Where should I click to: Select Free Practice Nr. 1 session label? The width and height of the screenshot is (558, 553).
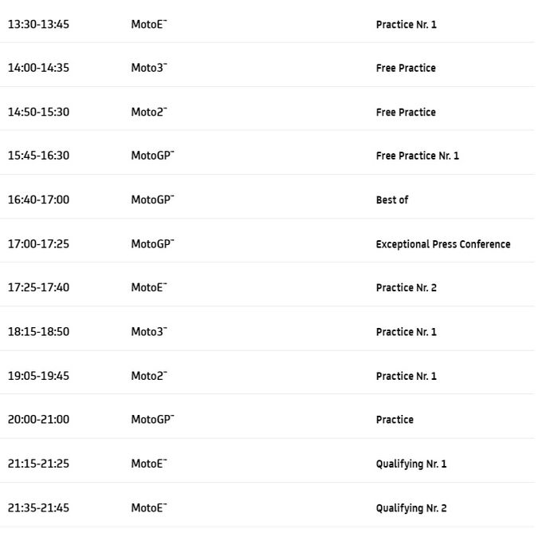tap(417, 156)
